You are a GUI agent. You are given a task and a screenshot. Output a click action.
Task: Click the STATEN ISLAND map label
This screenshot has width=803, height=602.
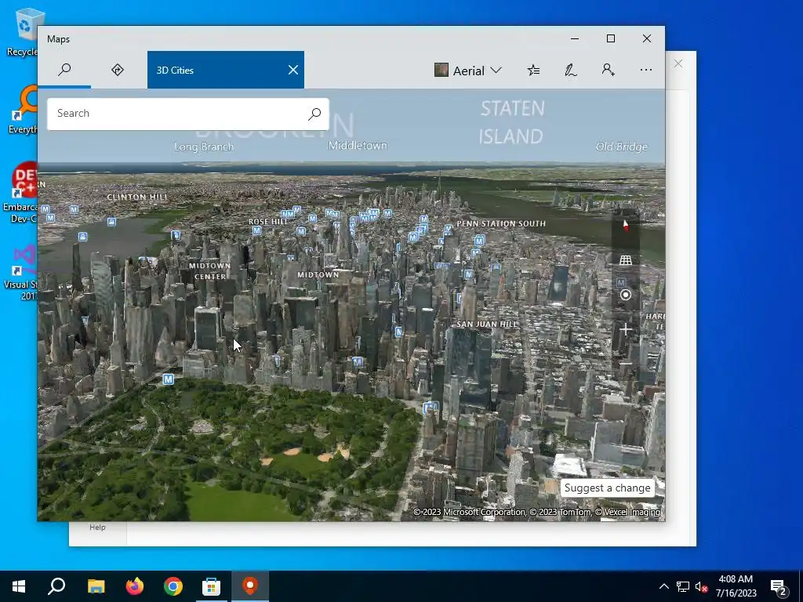point(511,122)
